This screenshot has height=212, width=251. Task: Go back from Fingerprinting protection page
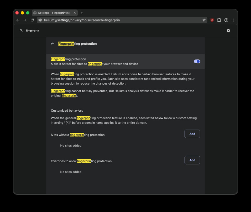pos(52,44)
